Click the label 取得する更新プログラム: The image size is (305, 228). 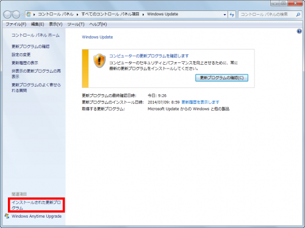pyautogui.click(x=103, y=109)
